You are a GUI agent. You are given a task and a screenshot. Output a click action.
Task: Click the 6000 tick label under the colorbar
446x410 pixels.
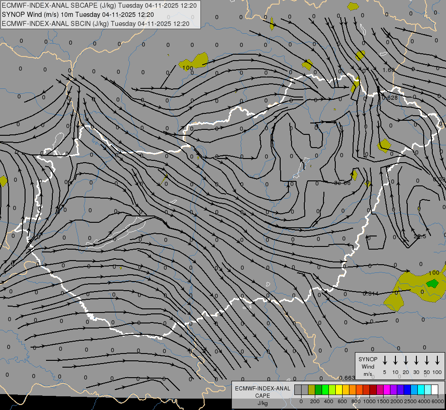[438, 401]
